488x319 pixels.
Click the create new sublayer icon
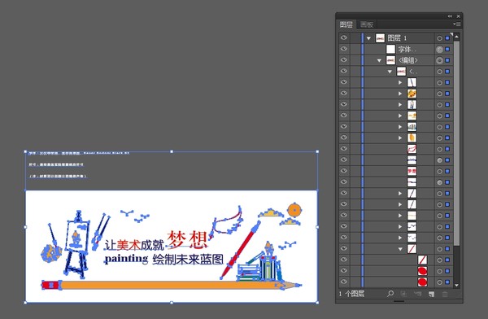[417, 294]
